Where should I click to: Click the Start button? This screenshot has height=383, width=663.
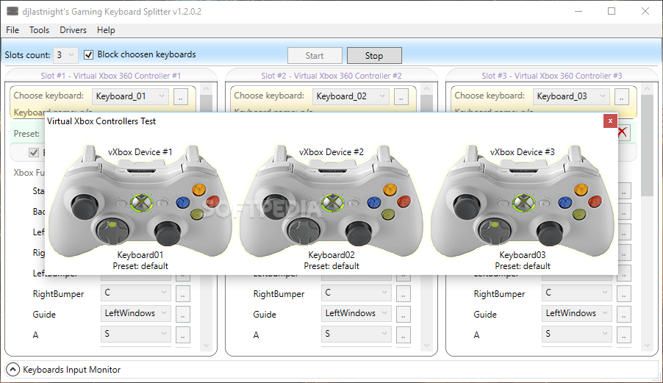tap(315, 56)
